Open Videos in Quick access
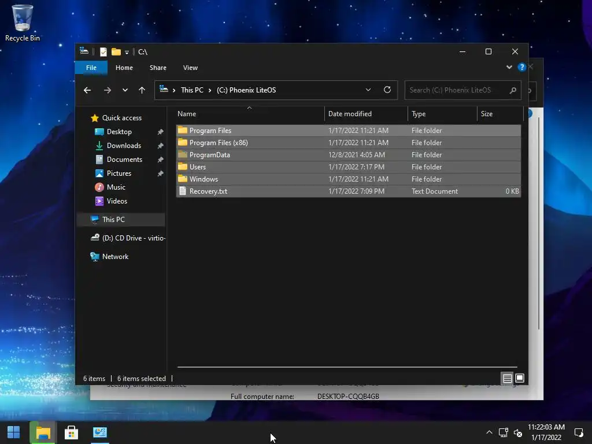 point(117,201)
